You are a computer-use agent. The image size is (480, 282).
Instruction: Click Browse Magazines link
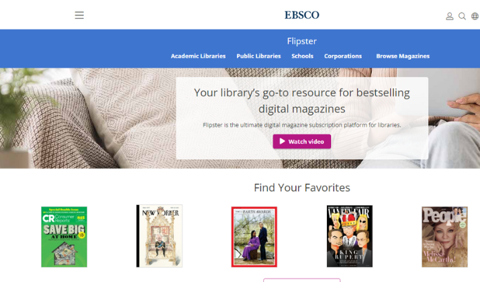[403, 56]
